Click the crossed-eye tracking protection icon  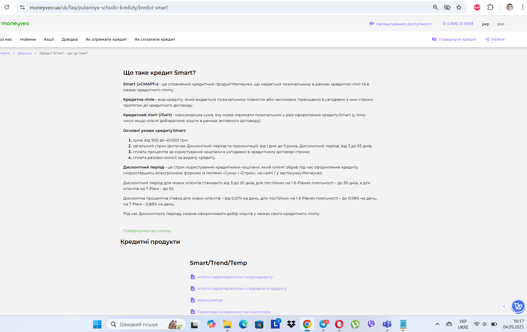click(447, 7)
